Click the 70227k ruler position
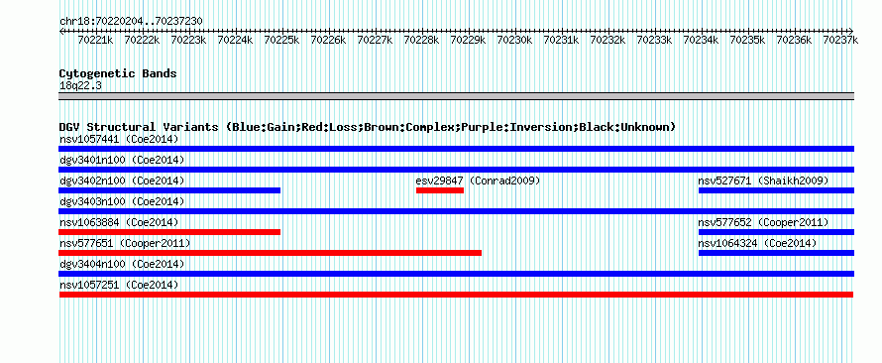The width and height of the screenshot is (882, 363). coord(376,40)
